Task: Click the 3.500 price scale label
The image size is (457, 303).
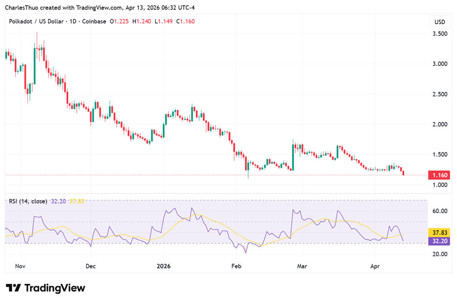Action: [x=439, y=34]
